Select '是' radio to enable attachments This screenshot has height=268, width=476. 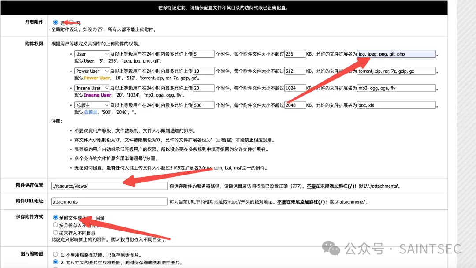56,22
